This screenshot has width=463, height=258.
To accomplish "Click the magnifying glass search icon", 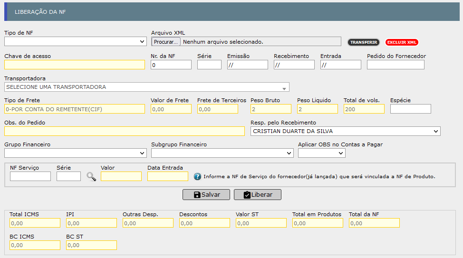I will click(91, 177).
